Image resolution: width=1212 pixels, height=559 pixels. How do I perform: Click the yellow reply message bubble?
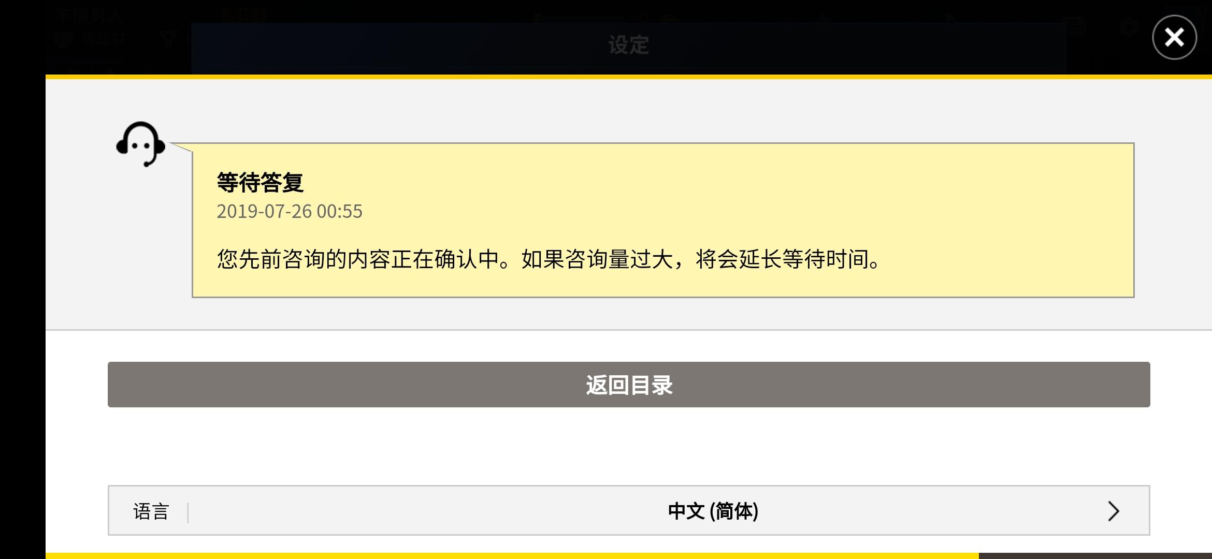(663, 220)
